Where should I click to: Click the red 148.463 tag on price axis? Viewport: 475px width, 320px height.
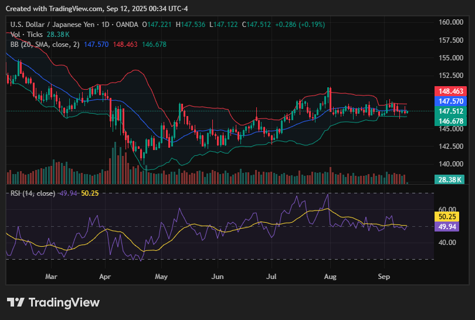click(x=451, y=91)
